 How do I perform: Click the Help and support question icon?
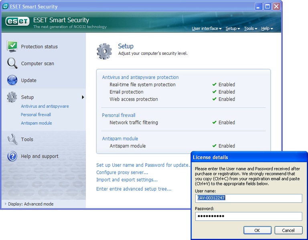pos(12,156)
